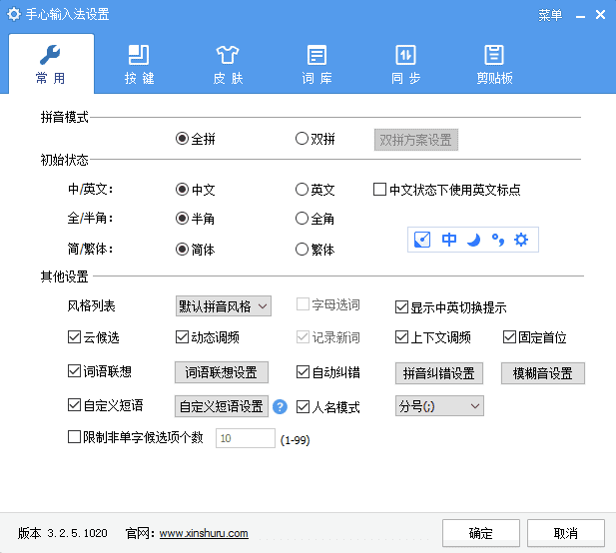
Task: Click the gear icon in status bar preview
Action: tap(520, 240)
